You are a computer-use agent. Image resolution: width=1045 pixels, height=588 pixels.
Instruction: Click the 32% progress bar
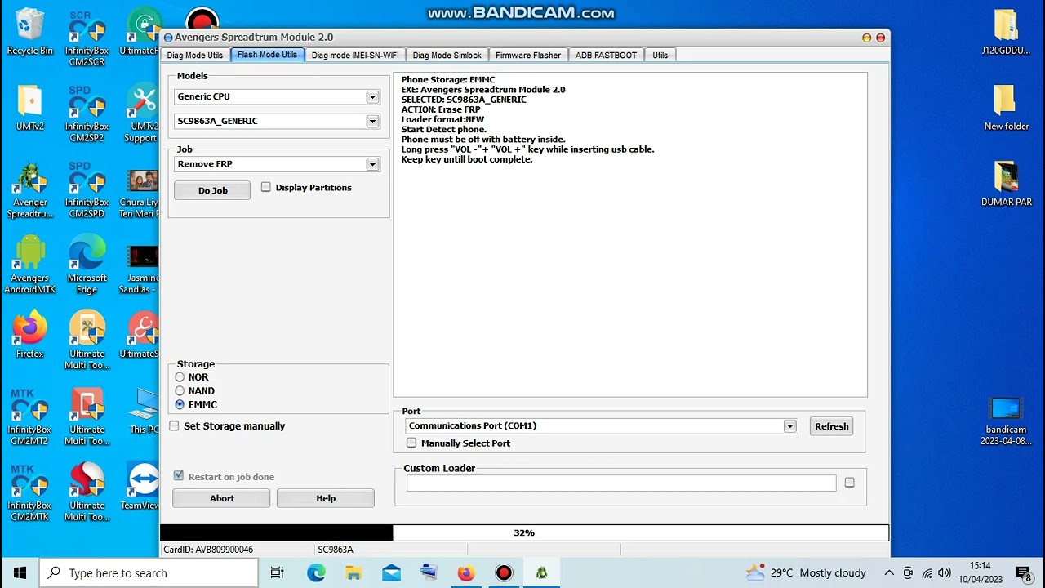point(524,532)
